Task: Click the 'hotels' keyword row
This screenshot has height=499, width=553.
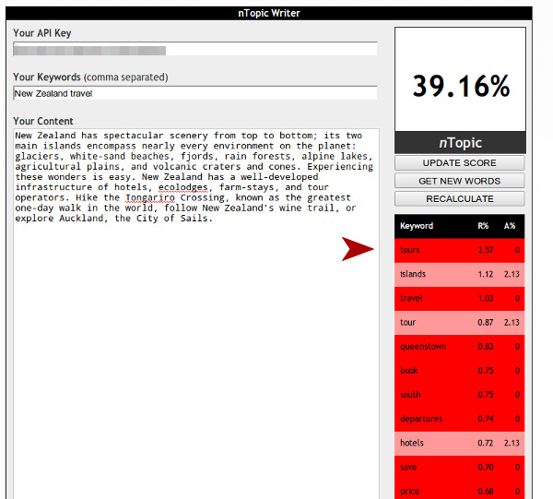Action: click(x=460, y=443)
